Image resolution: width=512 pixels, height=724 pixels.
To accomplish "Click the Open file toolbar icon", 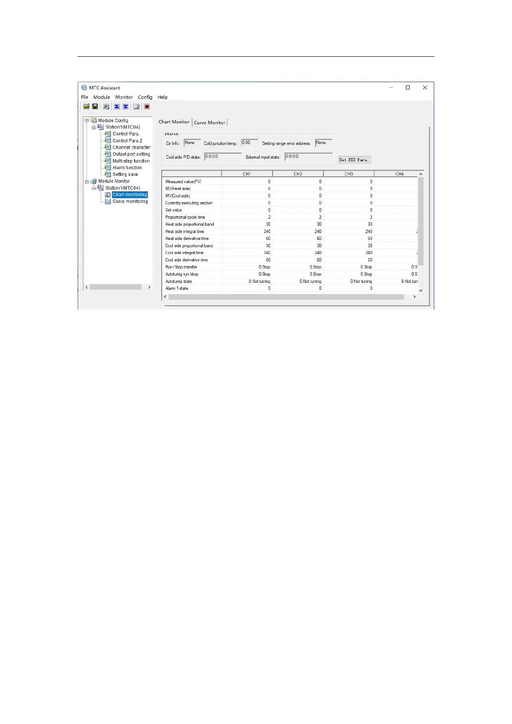I will (x=86, y=107).
